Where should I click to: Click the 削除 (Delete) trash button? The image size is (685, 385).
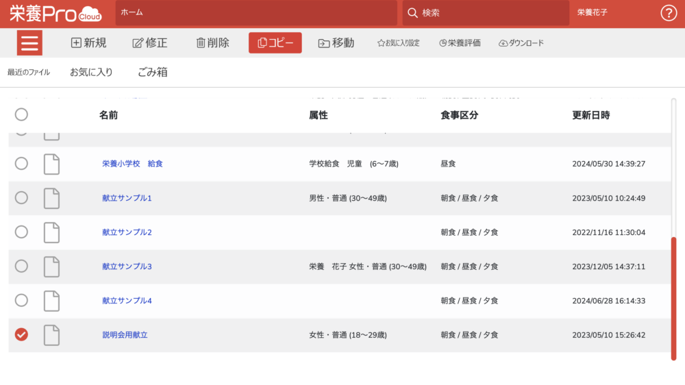click(x=212, y=43)
